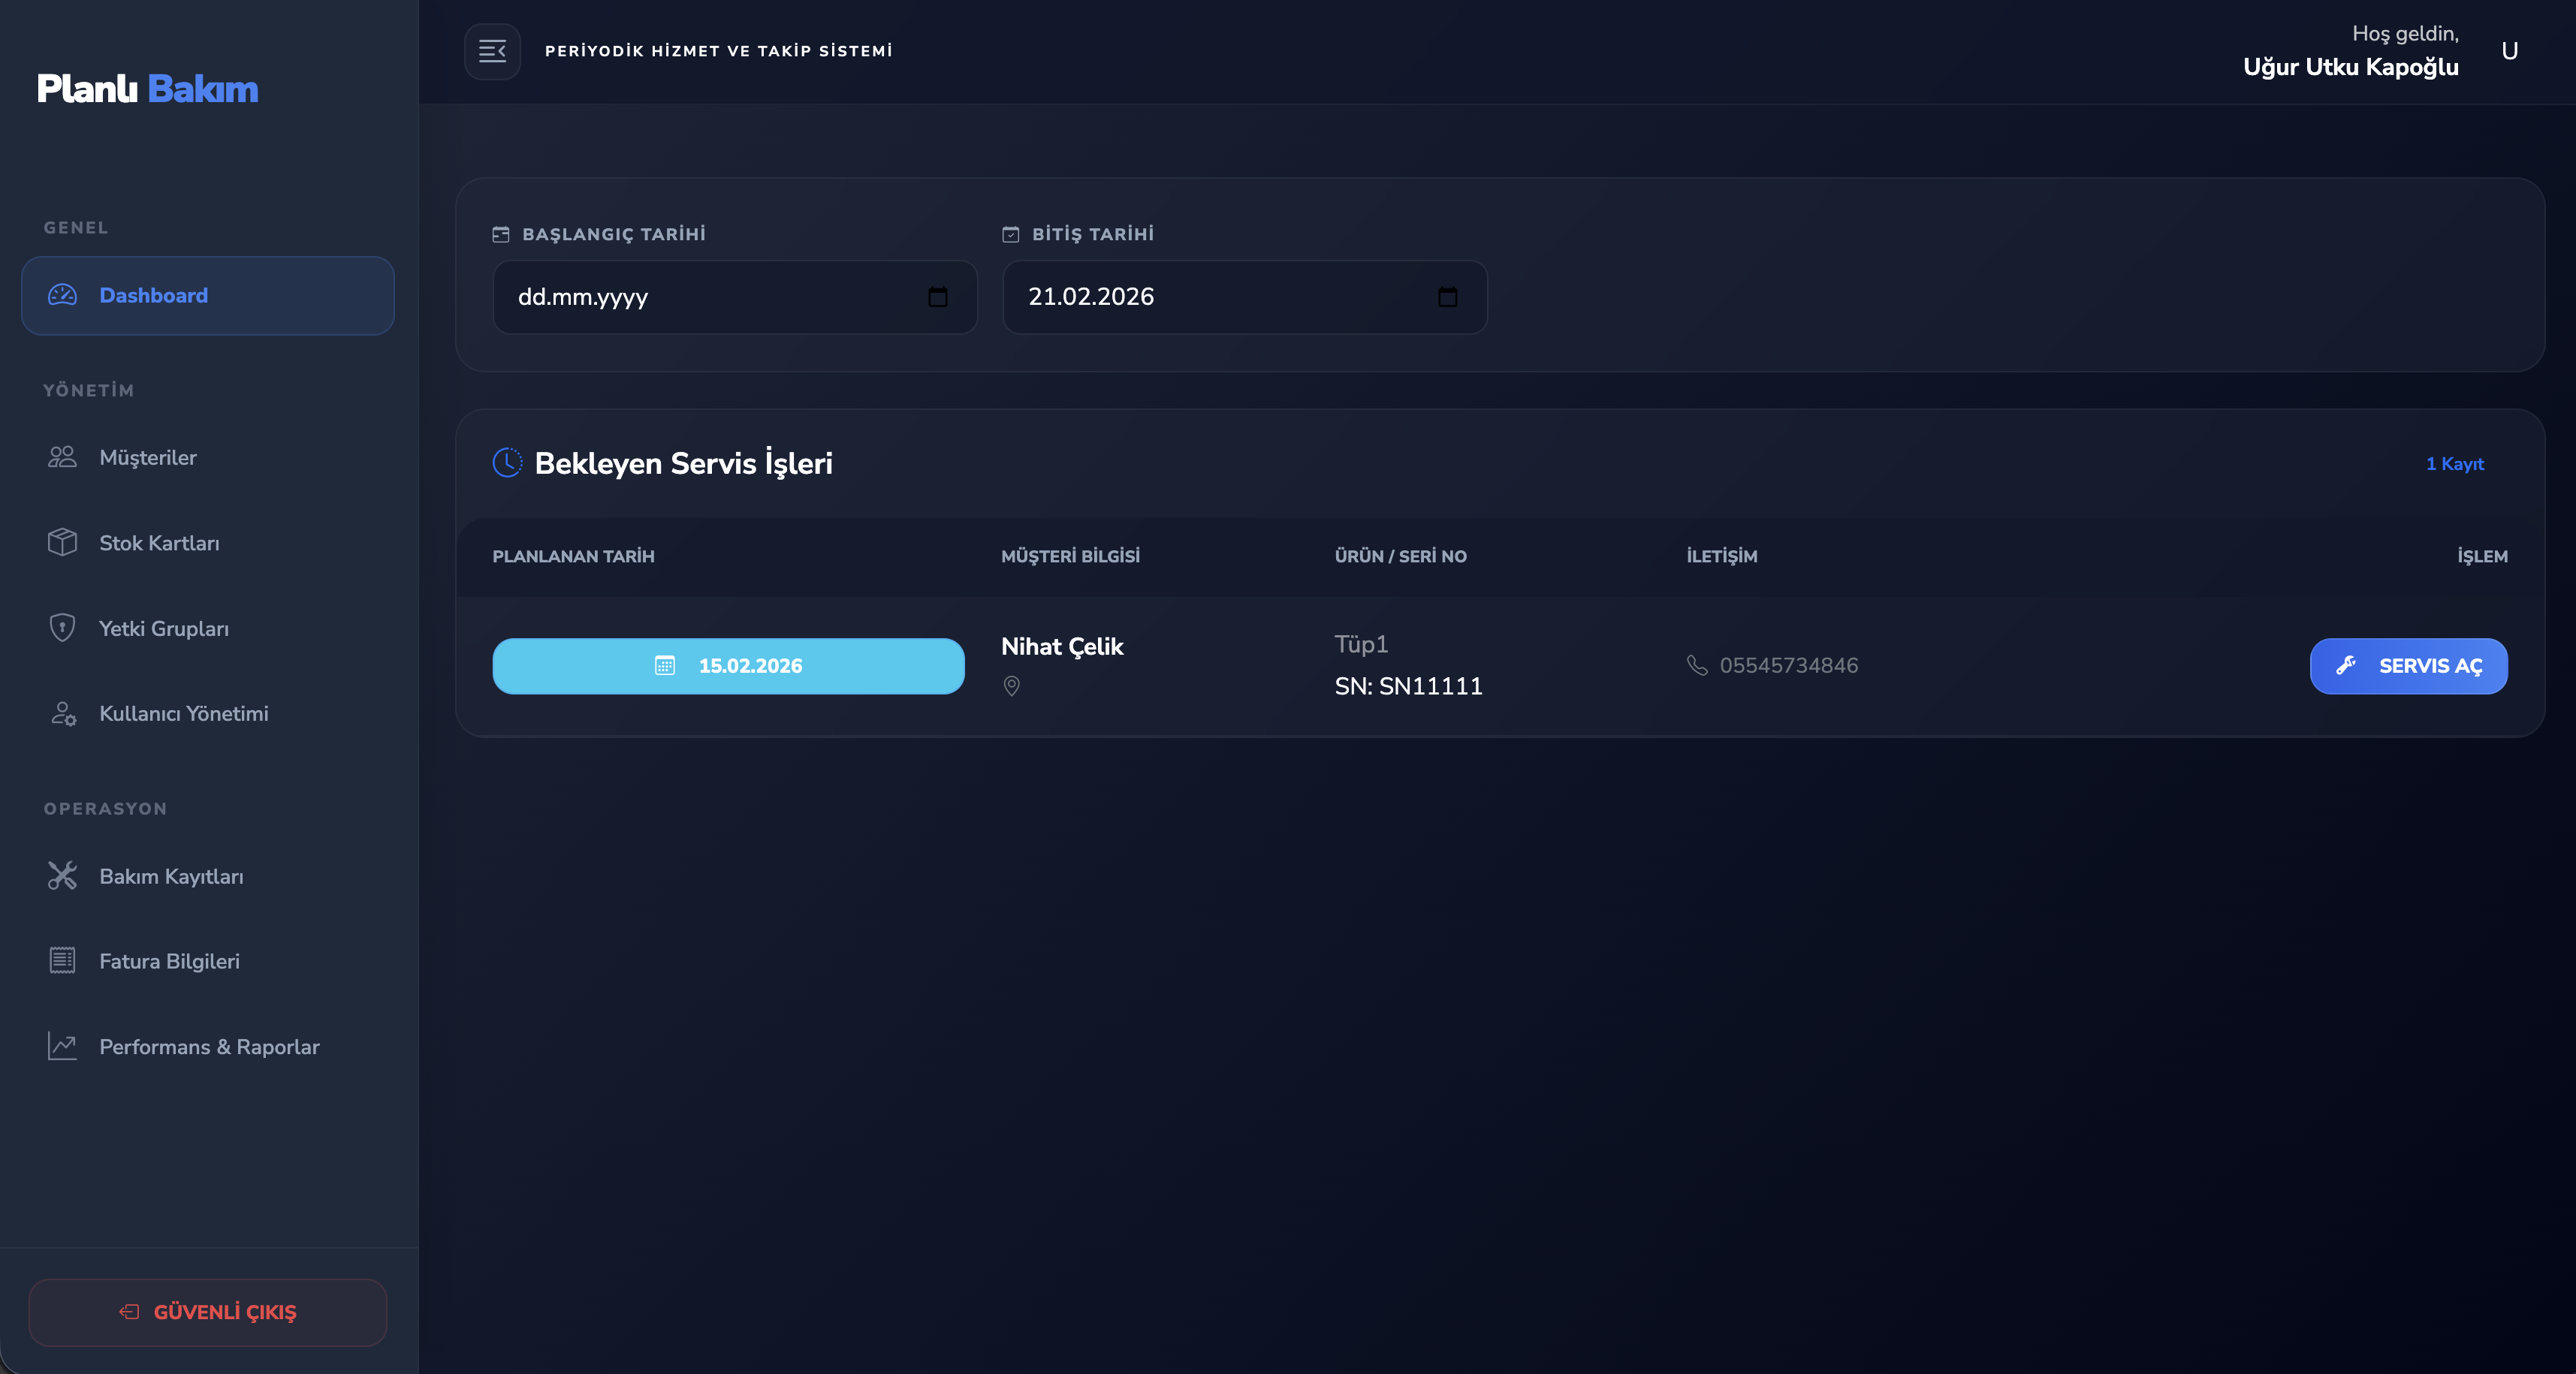
Task: Click the 15.02.2026 planned date badge
Action: [728, 666]
